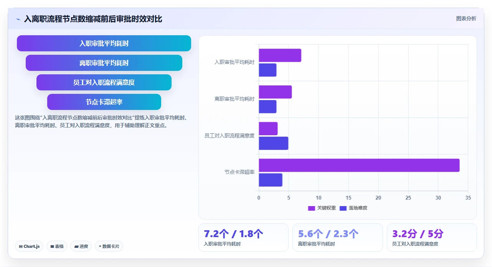492x267 pixels.
Task: Select the 节点卡滞超率 funnel bar
Action: click(x=104, y=102)
